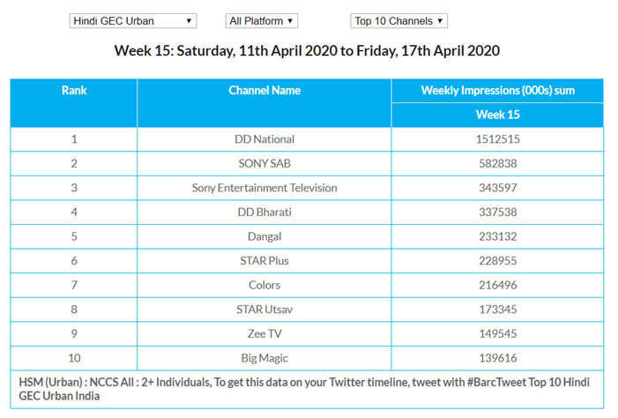Click Sony Entertainment Television row
Viewport: 618px width, 418px height.
tap(264, 188)
